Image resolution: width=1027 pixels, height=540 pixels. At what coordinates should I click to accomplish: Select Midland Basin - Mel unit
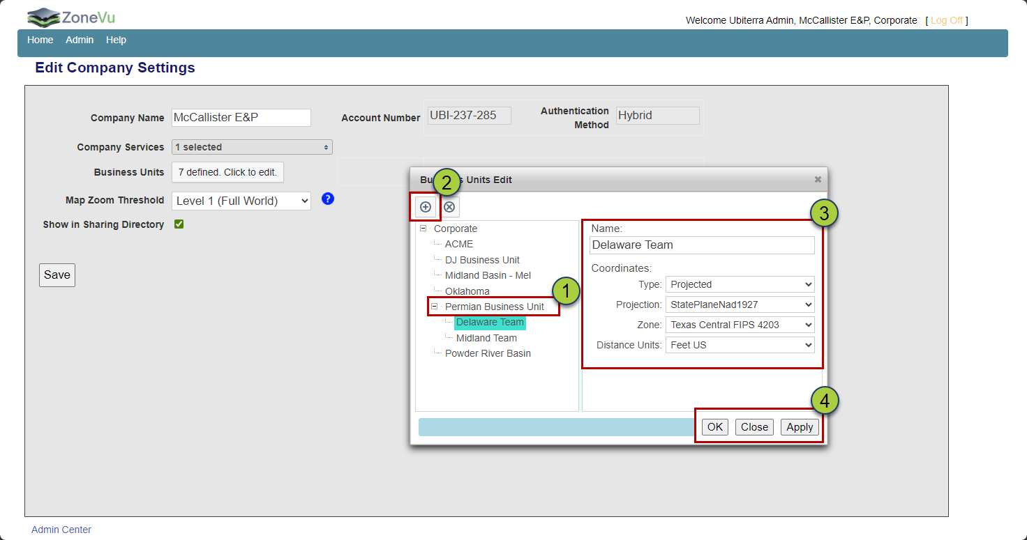(488, 275)
